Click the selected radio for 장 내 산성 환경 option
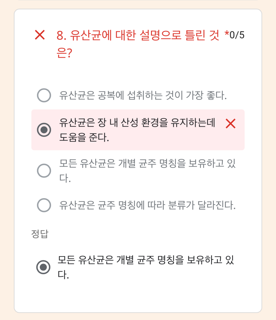 point(44,130)
